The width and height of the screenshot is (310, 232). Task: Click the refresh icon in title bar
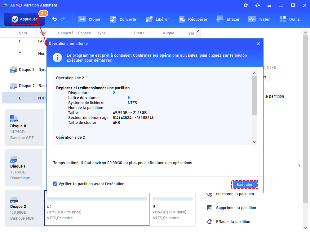[x=257, y=5]
